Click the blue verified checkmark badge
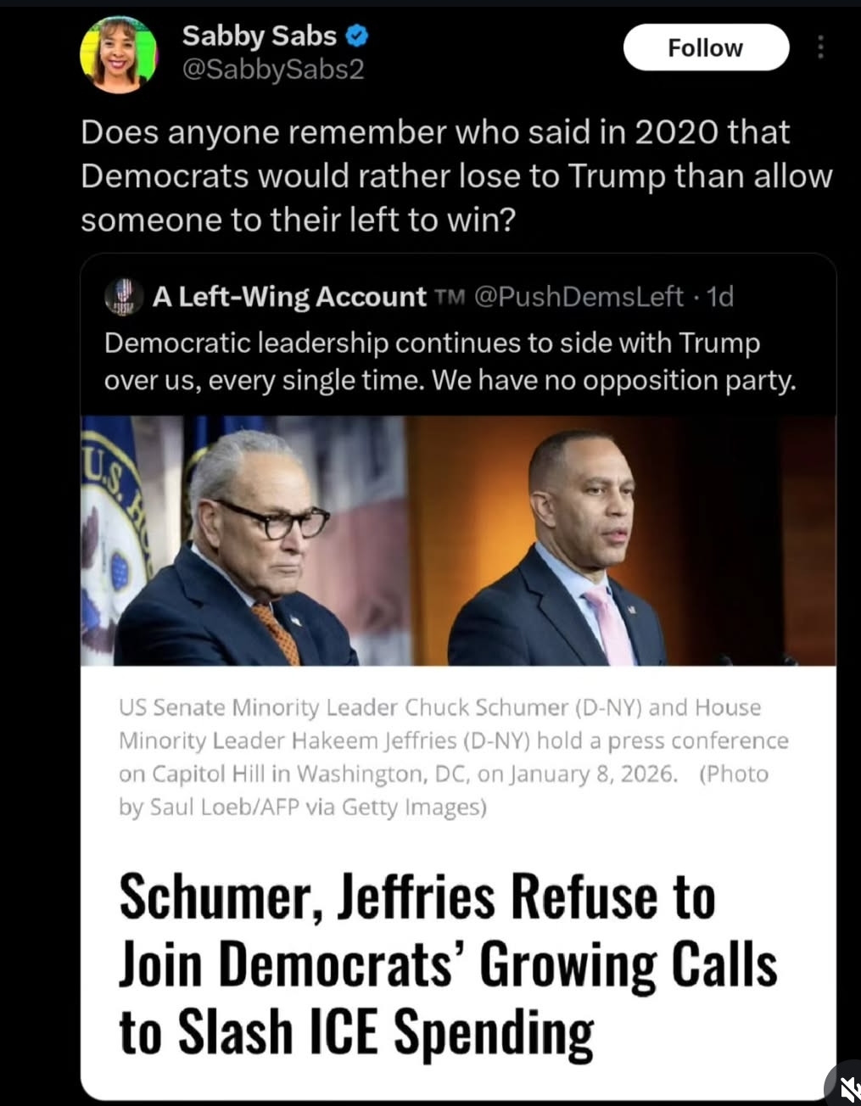The width and height of the screenshot is (861, 1106). (x=357, y=36)
